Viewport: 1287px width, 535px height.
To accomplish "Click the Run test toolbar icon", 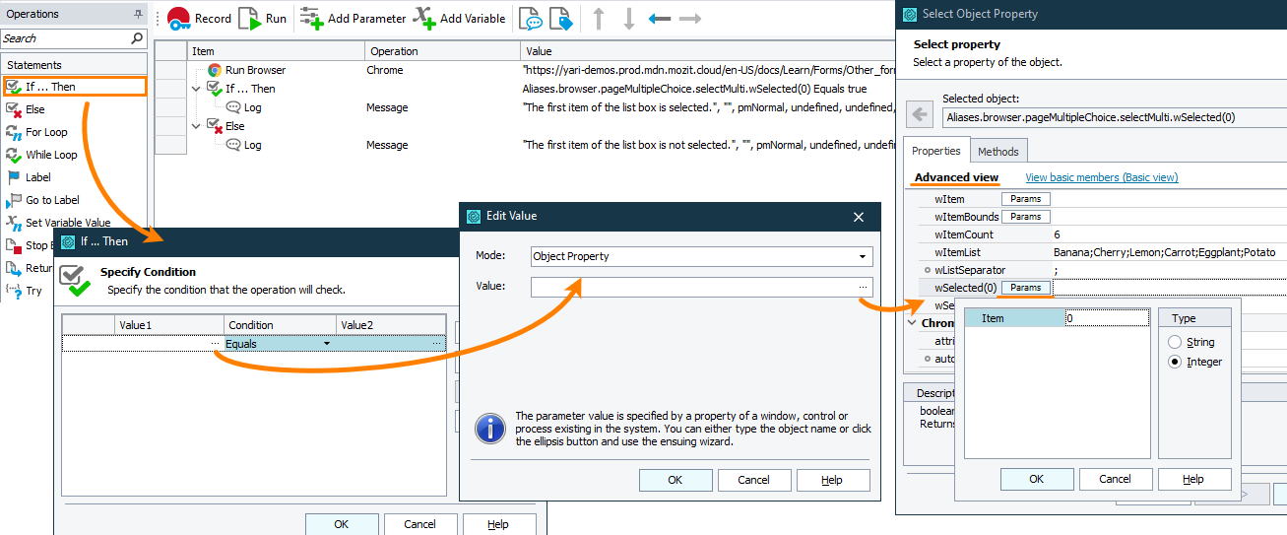I will [x=250, y=19].
